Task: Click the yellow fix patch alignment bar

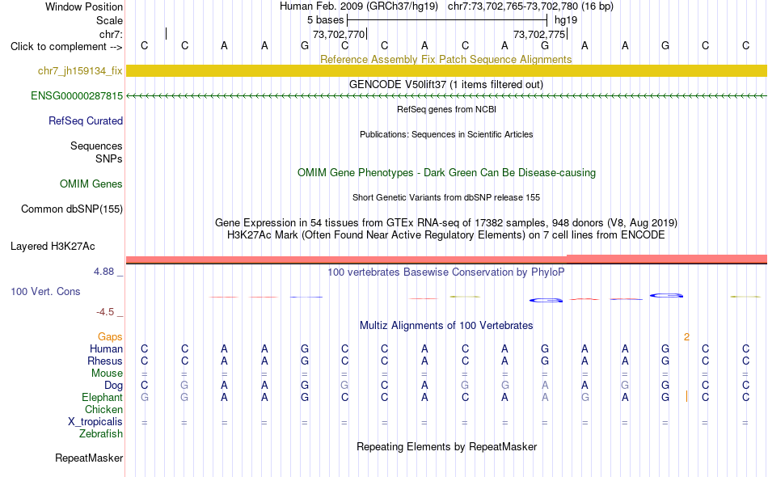Action: point(446,70)
